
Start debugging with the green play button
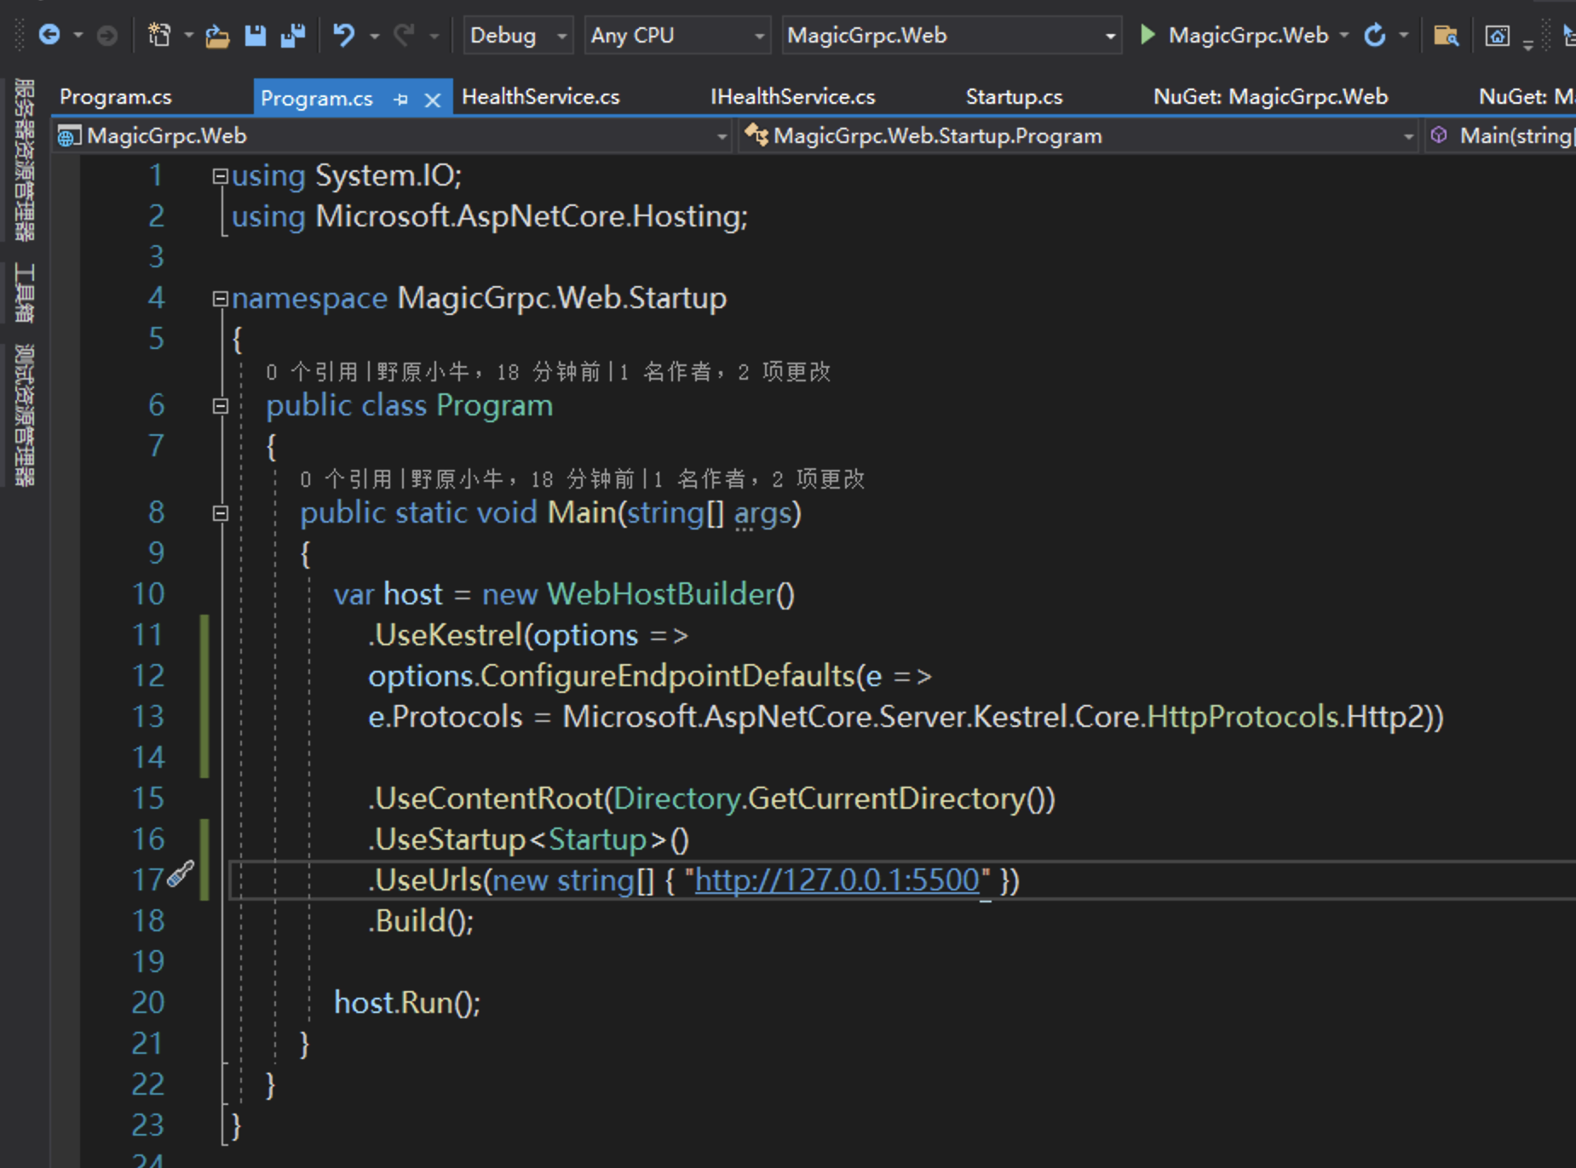tap(1147, 35)
